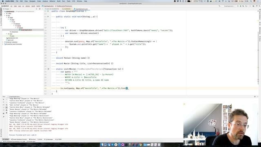Open the Project panel settings gear

(x=40, y=9)
